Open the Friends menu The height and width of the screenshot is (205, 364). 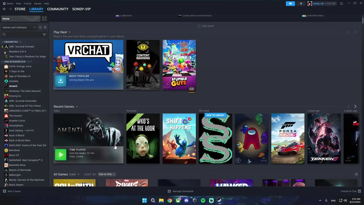tap(28, 3)
